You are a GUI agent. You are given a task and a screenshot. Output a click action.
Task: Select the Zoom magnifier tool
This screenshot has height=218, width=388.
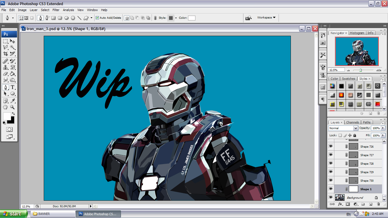tap(12, 107)
